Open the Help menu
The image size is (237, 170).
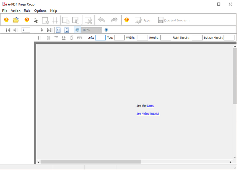(x=53, y=11)
